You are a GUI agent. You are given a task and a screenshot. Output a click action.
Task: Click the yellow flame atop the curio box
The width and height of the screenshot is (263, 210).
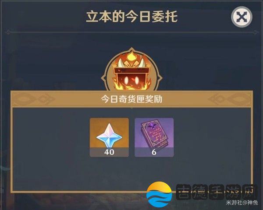(132, 56)
